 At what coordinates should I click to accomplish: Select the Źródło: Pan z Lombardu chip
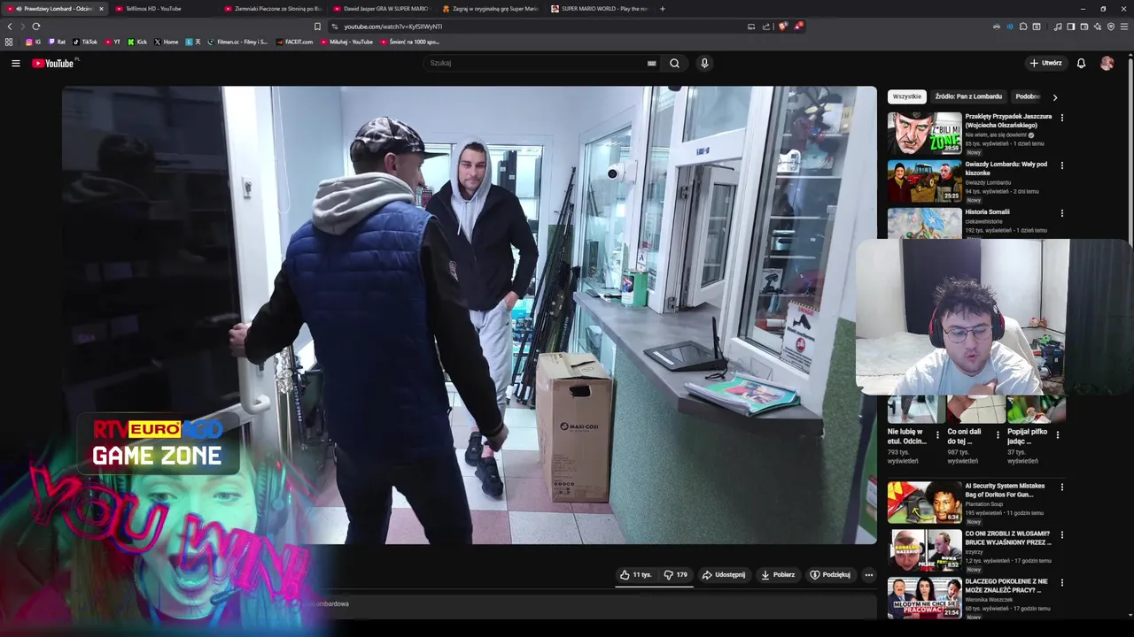point(968,96)
